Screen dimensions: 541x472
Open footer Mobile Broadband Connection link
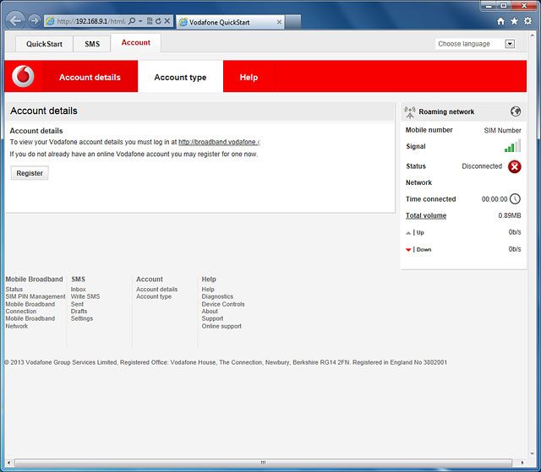point(30,307)
